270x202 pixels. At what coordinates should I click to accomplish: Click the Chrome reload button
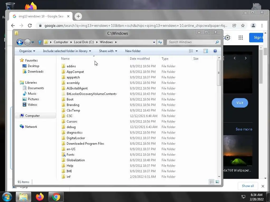[30, 26]
